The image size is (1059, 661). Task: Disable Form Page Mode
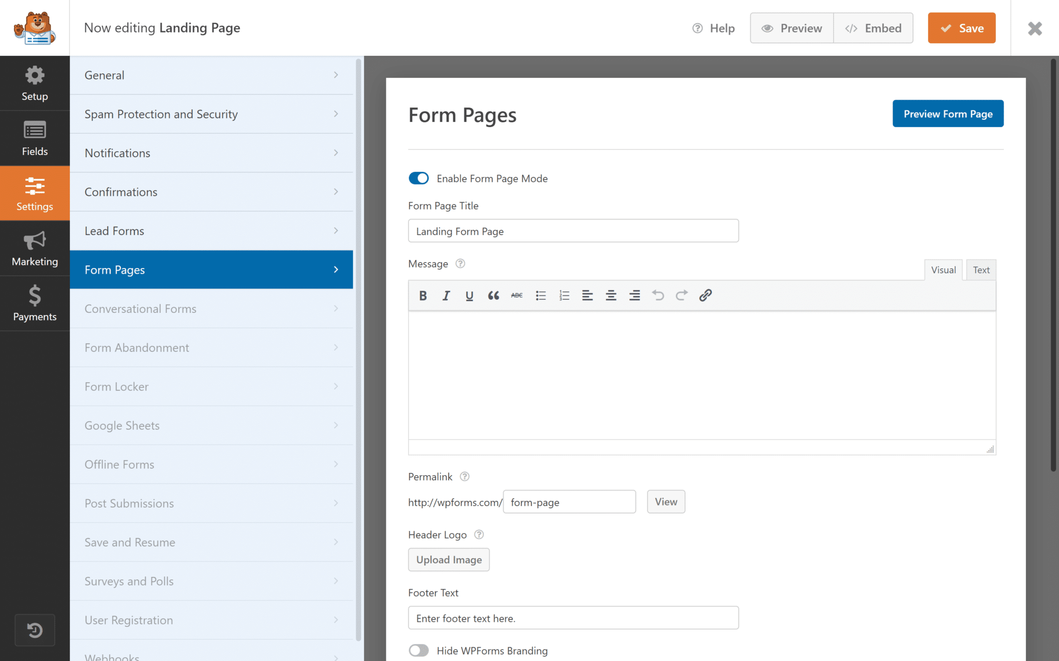click(x=418, y=178)
